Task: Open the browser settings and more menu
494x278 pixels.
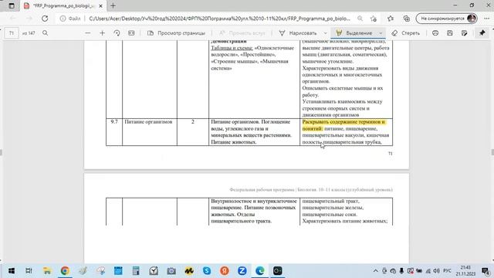Action: 487,19
